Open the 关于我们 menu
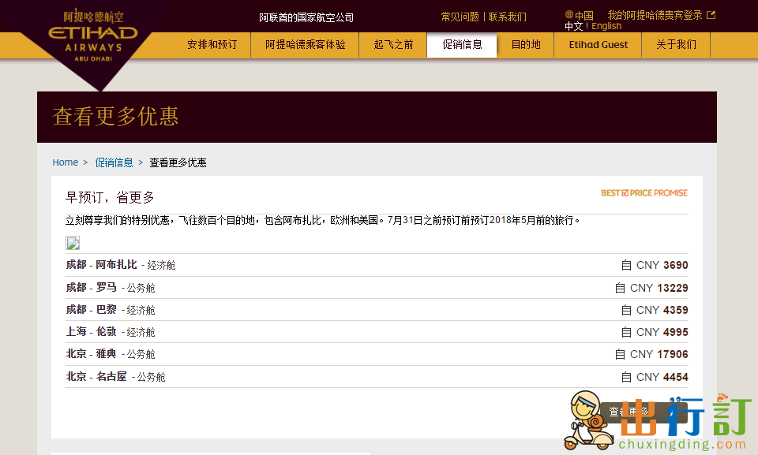Screen dimensions: 758x455 (676, 45)
